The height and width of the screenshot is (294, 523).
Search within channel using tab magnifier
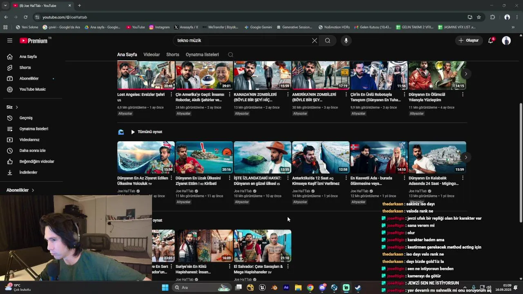tap(230, 55)
